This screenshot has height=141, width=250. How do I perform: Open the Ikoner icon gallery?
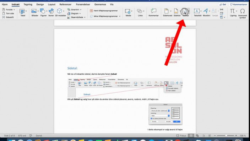pyautogui.click(x=51, y=11)
